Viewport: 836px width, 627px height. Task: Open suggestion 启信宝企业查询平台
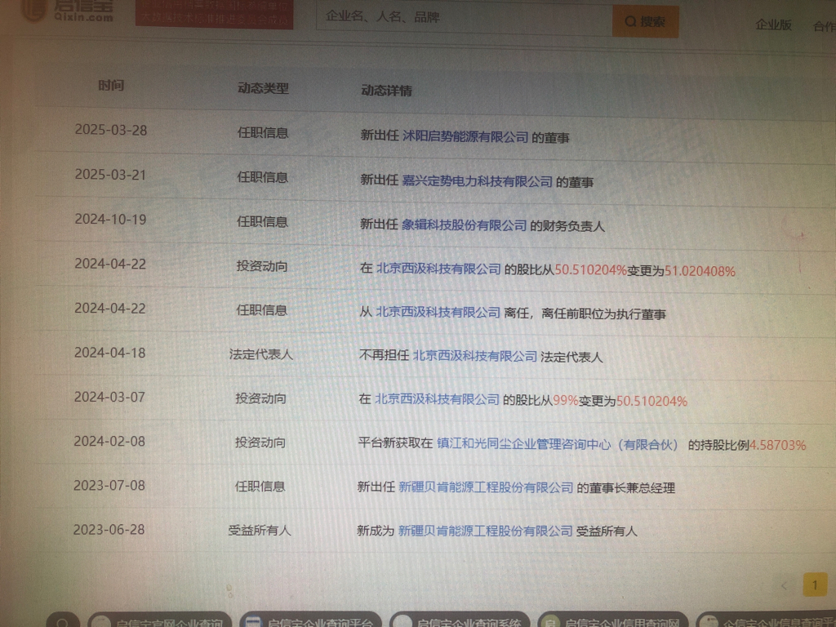tap(311, 620)
